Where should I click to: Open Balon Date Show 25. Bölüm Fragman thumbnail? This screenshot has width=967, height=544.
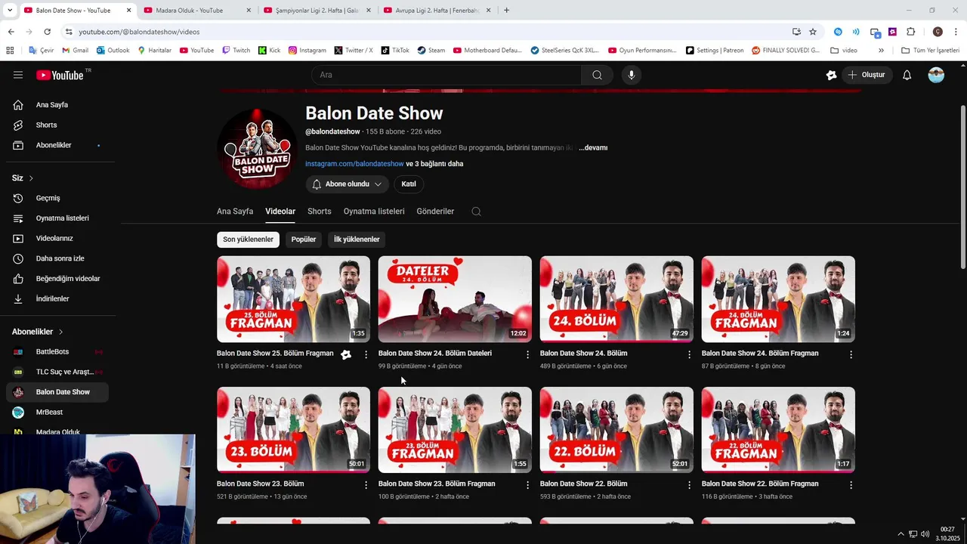tap(293, 299)
